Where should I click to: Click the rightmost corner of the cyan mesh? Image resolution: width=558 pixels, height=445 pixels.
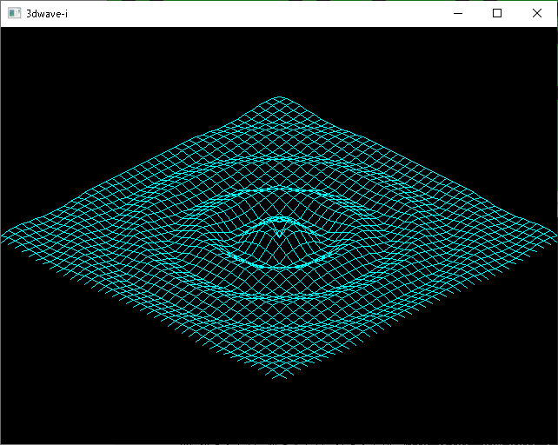click(554, 234)
